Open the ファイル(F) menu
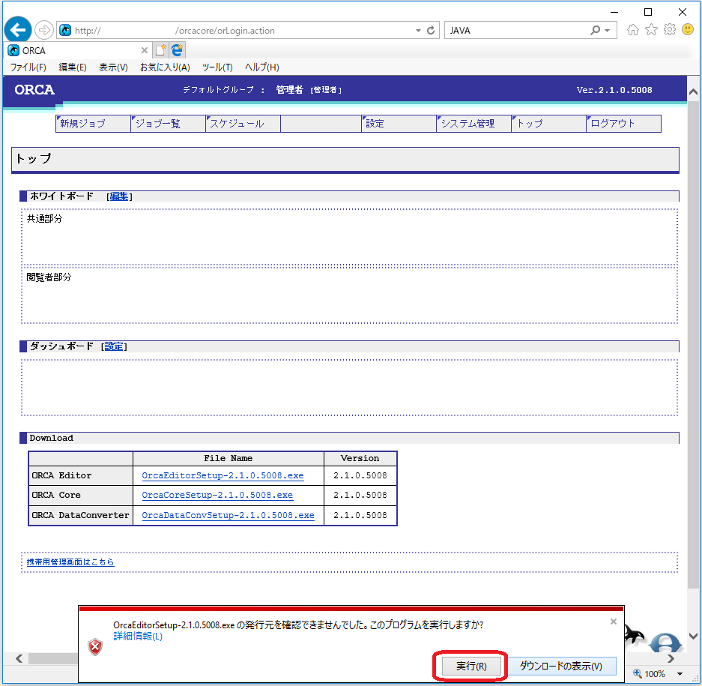Screen dimensions: 702x686 (x=28, y=67)
